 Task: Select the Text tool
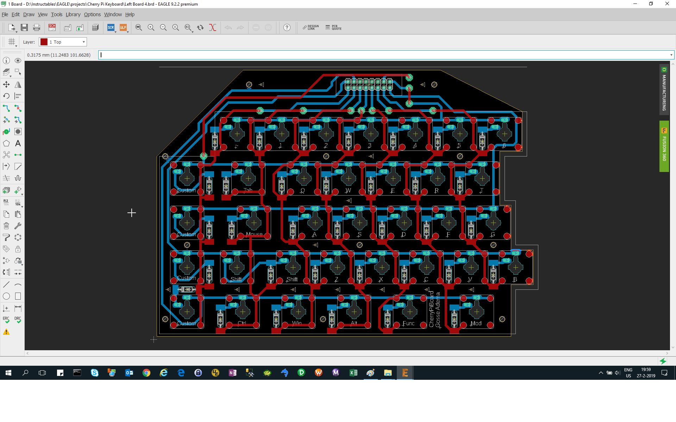pos(18,143)
